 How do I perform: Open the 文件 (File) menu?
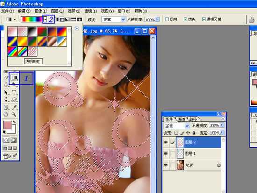click(x=7, y=11)
